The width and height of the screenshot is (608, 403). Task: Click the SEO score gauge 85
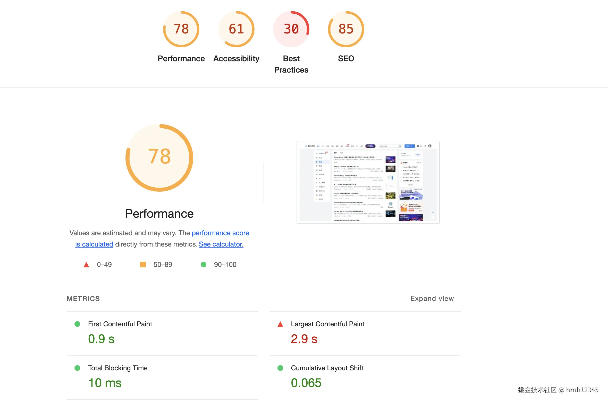[346, 29]
